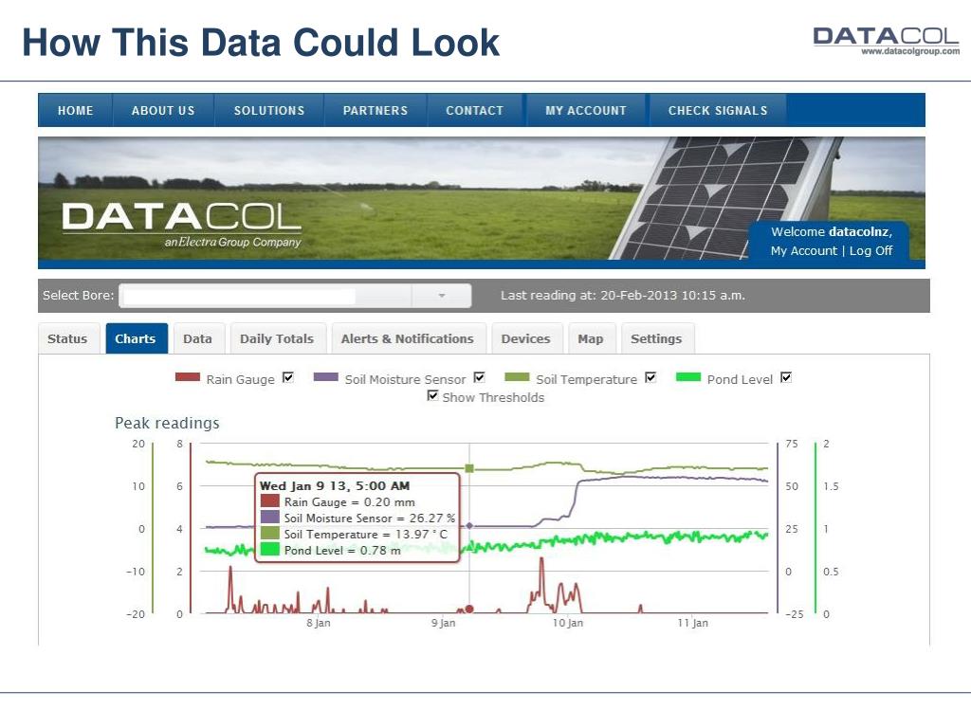This screenshot has width=971, height=728.
Task: Click the purple diamond Soil Moisture marker
Action: click(x=469, y=525)
